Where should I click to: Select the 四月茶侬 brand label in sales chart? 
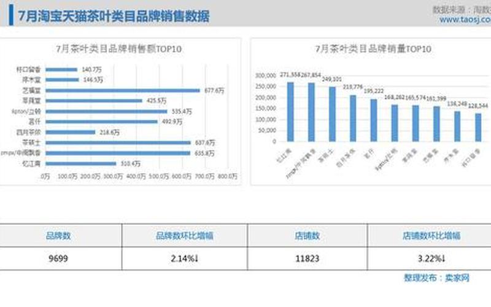pos(28,133)
